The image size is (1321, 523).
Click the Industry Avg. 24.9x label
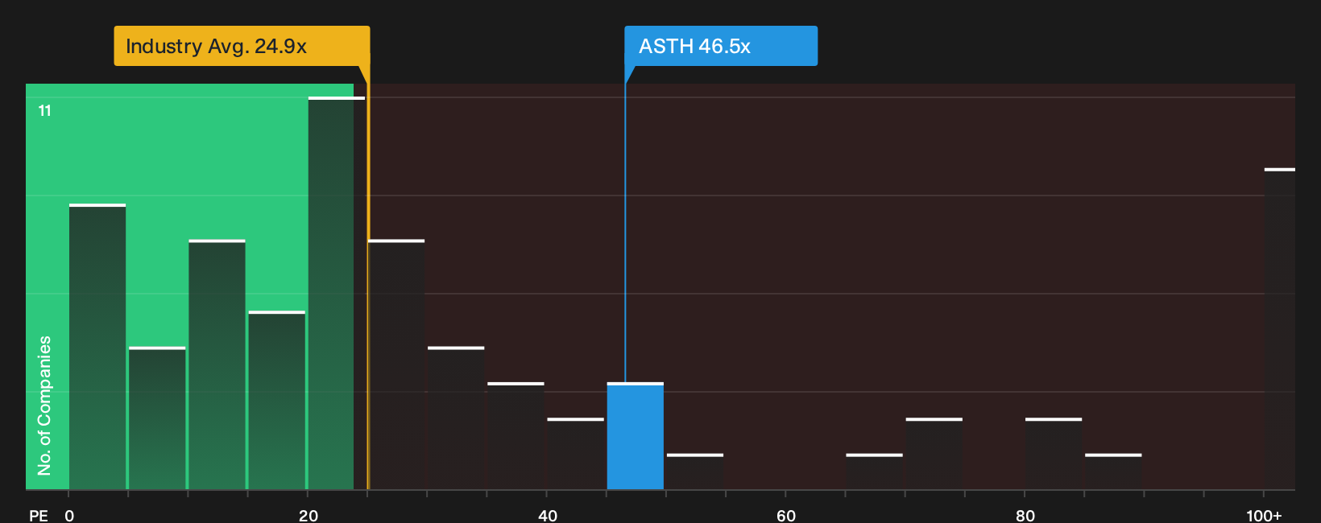click(242, 46)
